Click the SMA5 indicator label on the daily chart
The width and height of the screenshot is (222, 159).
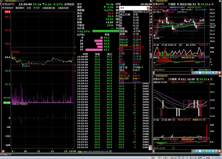point(156,7)
